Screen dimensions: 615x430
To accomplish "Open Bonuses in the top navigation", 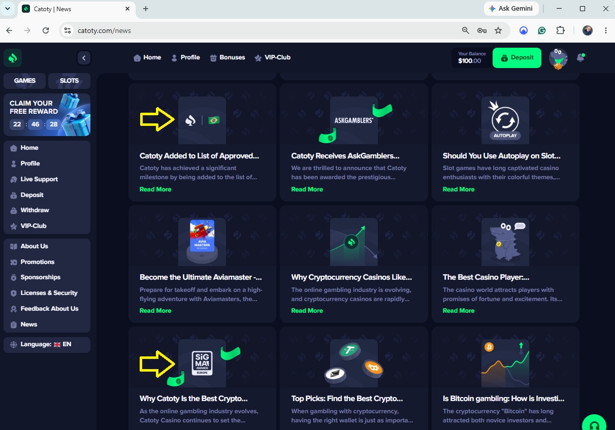I will tap(228, 57).
